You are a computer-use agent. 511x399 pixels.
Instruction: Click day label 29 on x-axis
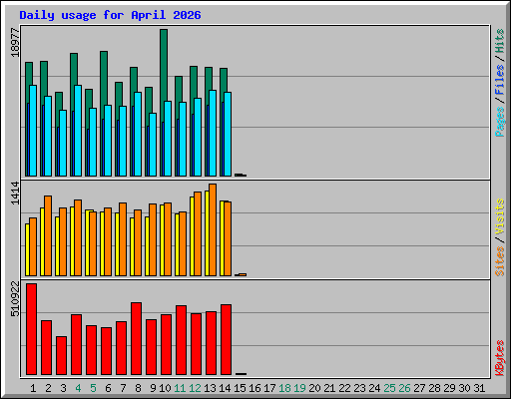point(449,388)
